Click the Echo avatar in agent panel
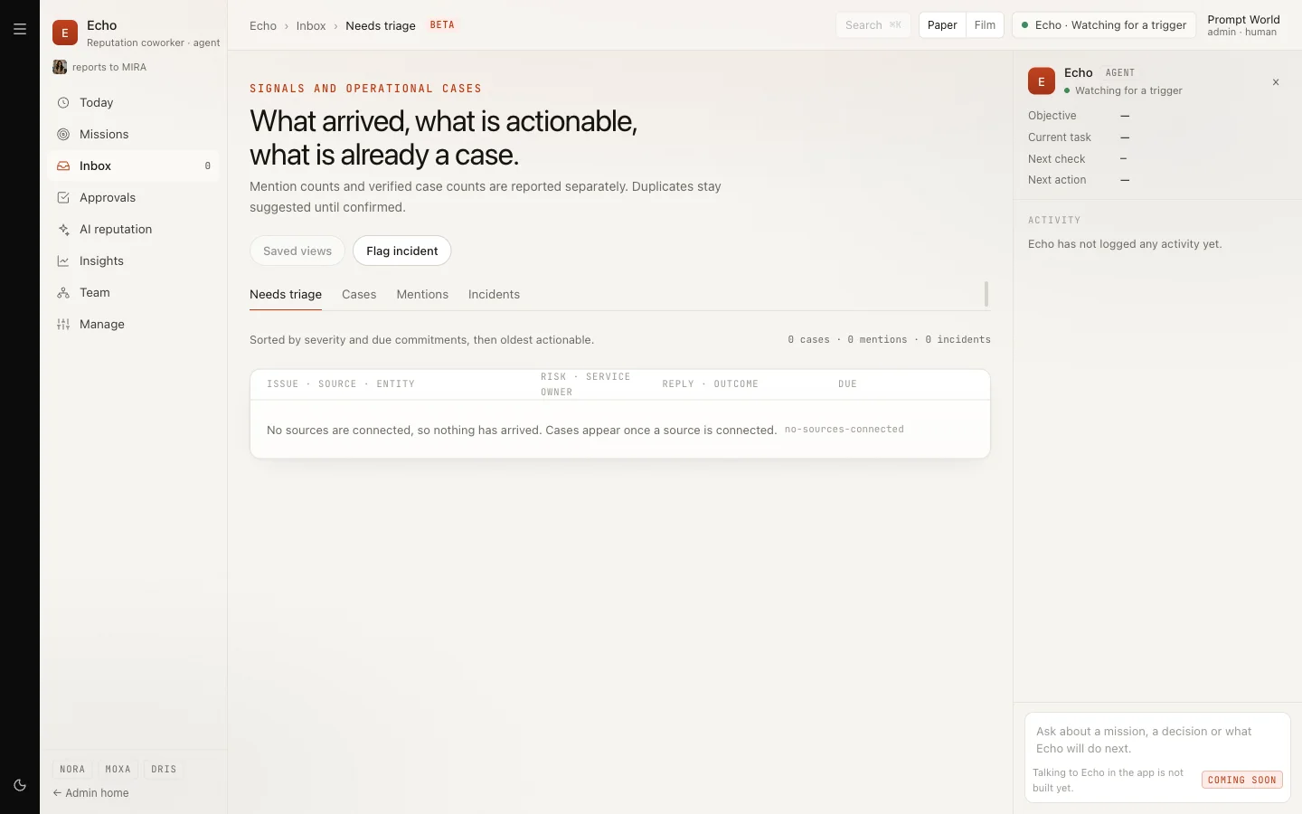The image size is (1302, 814). click(1042, 80)
